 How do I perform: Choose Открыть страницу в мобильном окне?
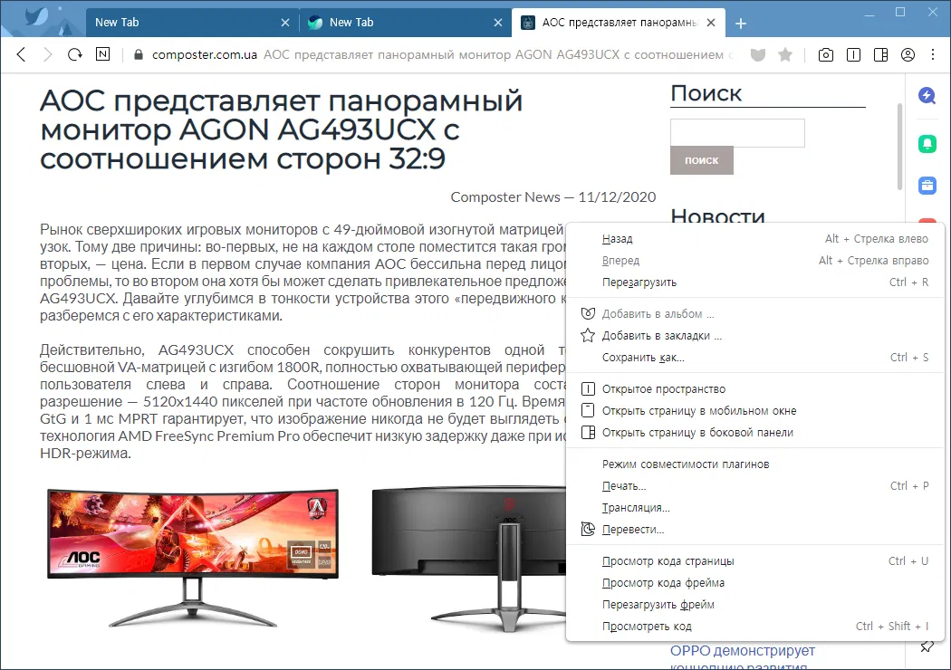pos(754,411)
